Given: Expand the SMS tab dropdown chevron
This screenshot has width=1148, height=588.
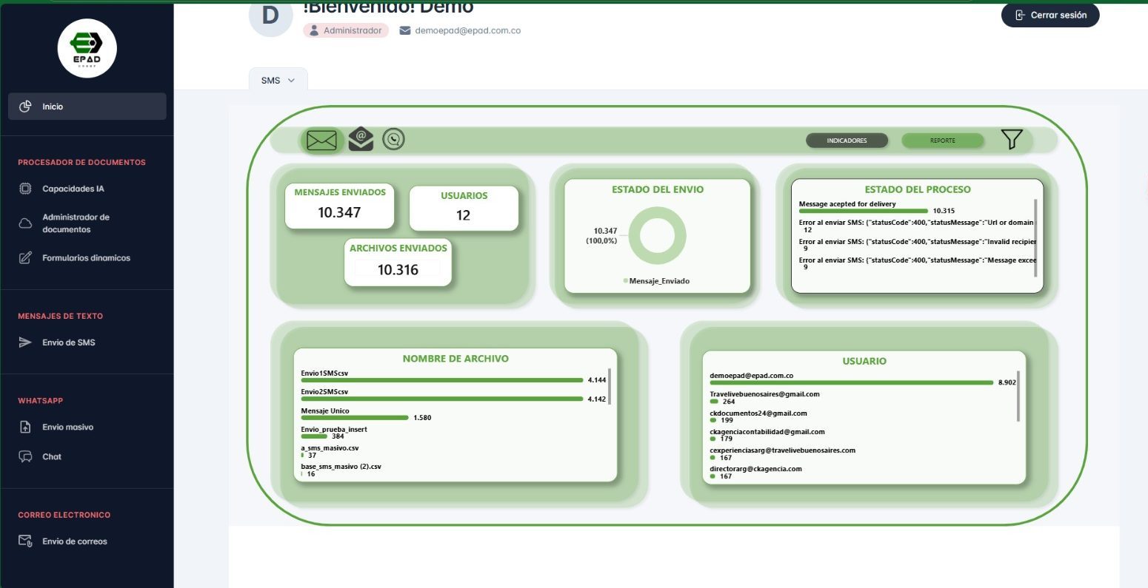Looking at the screenshot, I should (291, 81).
